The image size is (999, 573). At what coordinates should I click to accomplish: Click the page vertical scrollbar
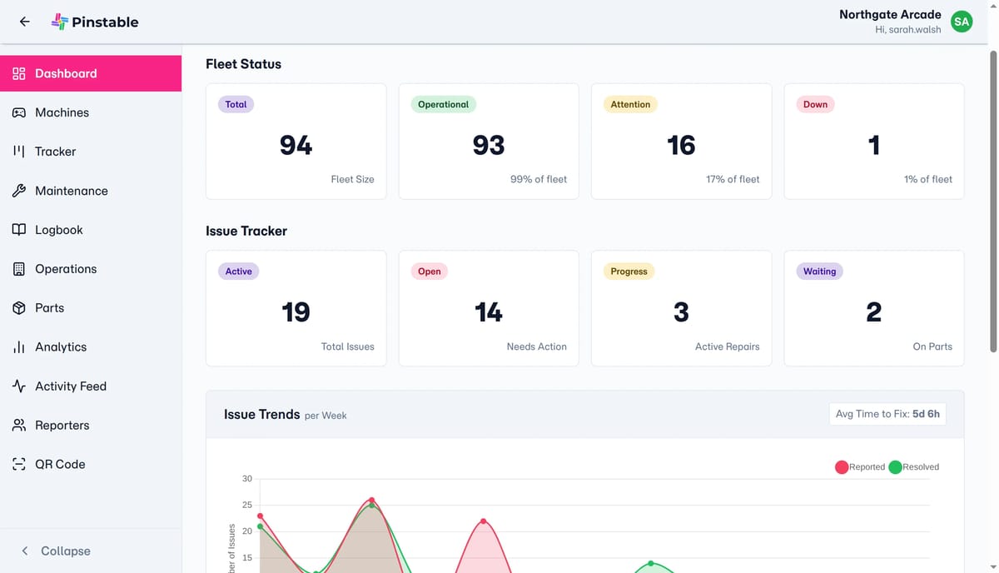[x=992, y=202]
